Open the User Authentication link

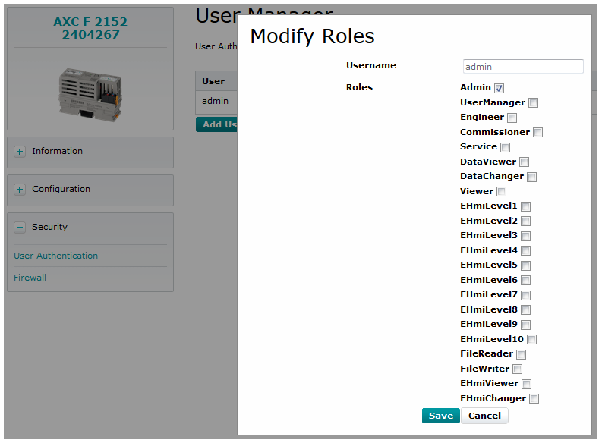pos(55,256)
